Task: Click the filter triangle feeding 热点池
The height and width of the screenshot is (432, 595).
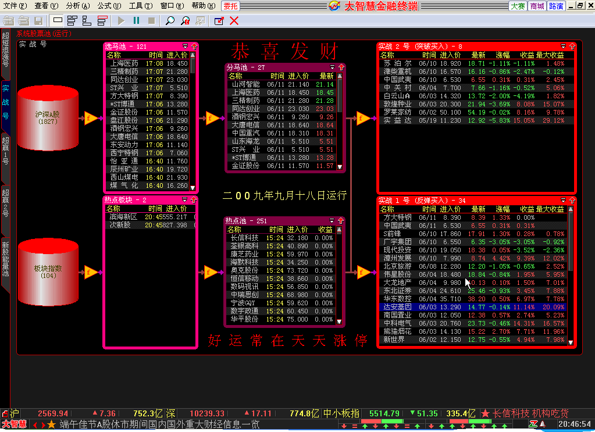Action: pyautogui.click(x=211, y=272)
